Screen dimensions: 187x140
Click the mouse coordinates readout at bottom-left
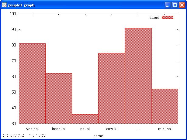pyautogui.click(x=24, y=135)
